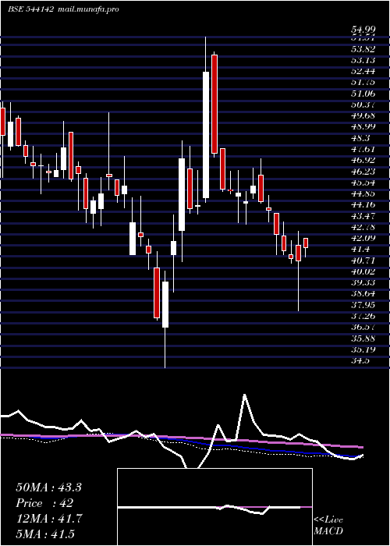
Task: Select the 35.19 price level label
Action: click(363, 349)
